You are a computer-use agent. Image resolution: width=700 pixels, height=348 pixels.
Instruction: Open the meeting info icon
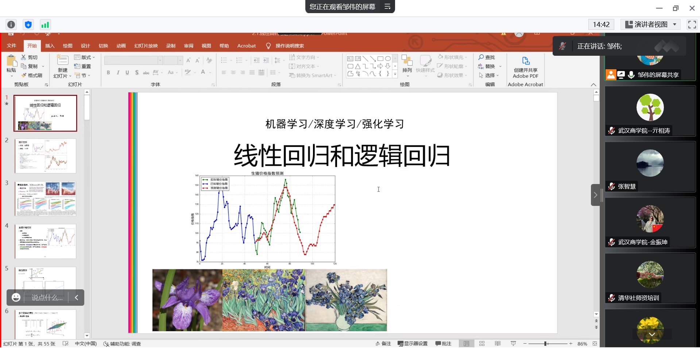[11, 25]
